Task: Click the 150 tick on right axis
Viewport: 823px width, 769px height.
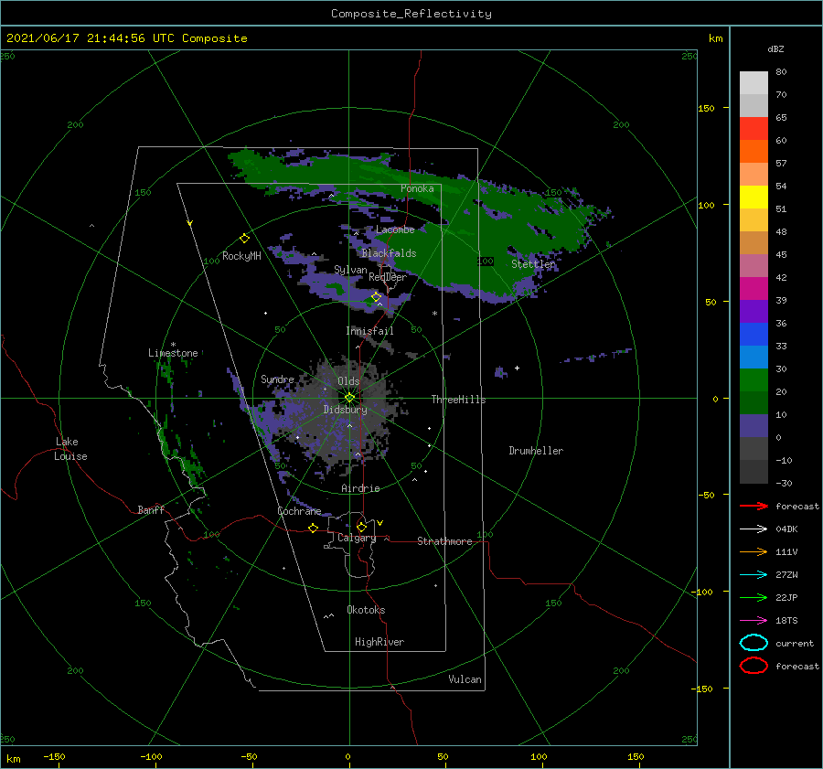Action: tap(706, 108)
